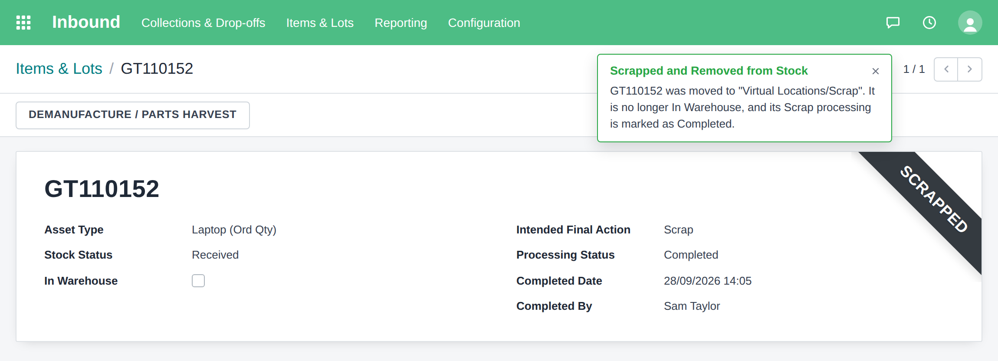The width and height of the screenshot is (998, 361).
Task: Select the Laptop (Ord Qty) asset type value
Action: [x=234, y=230]
